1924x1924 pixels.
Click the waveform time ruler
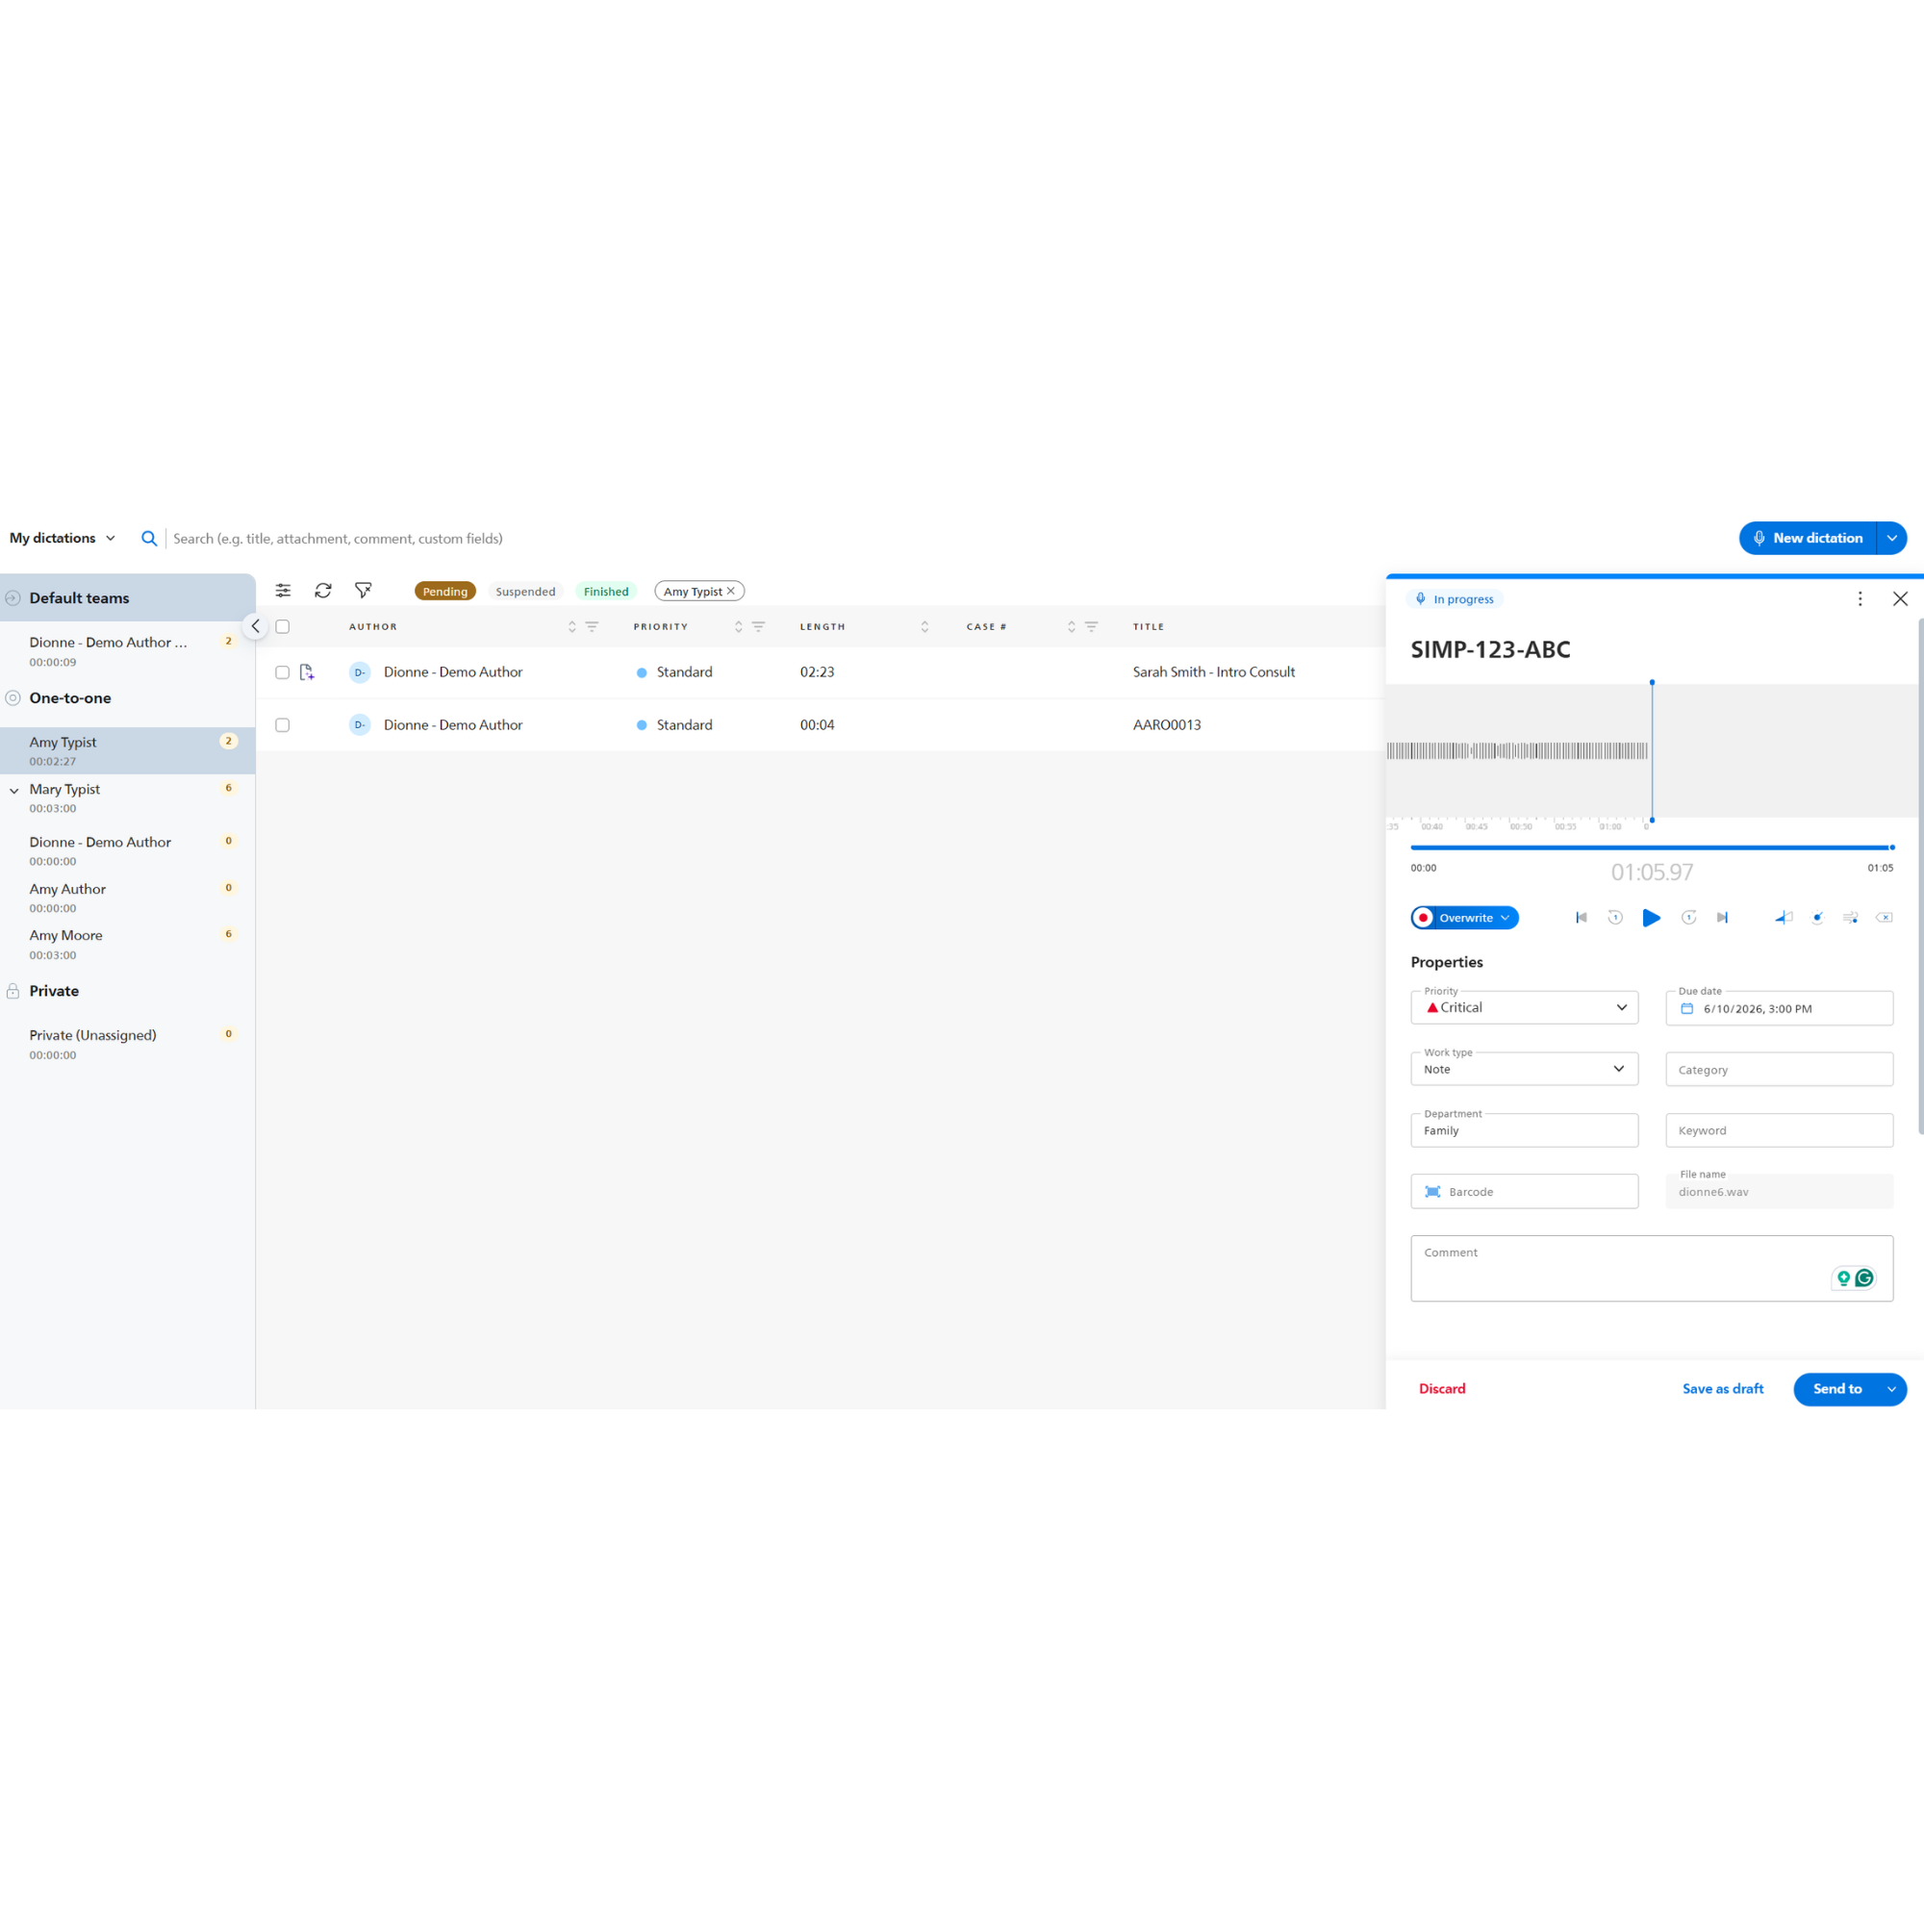1521,825
